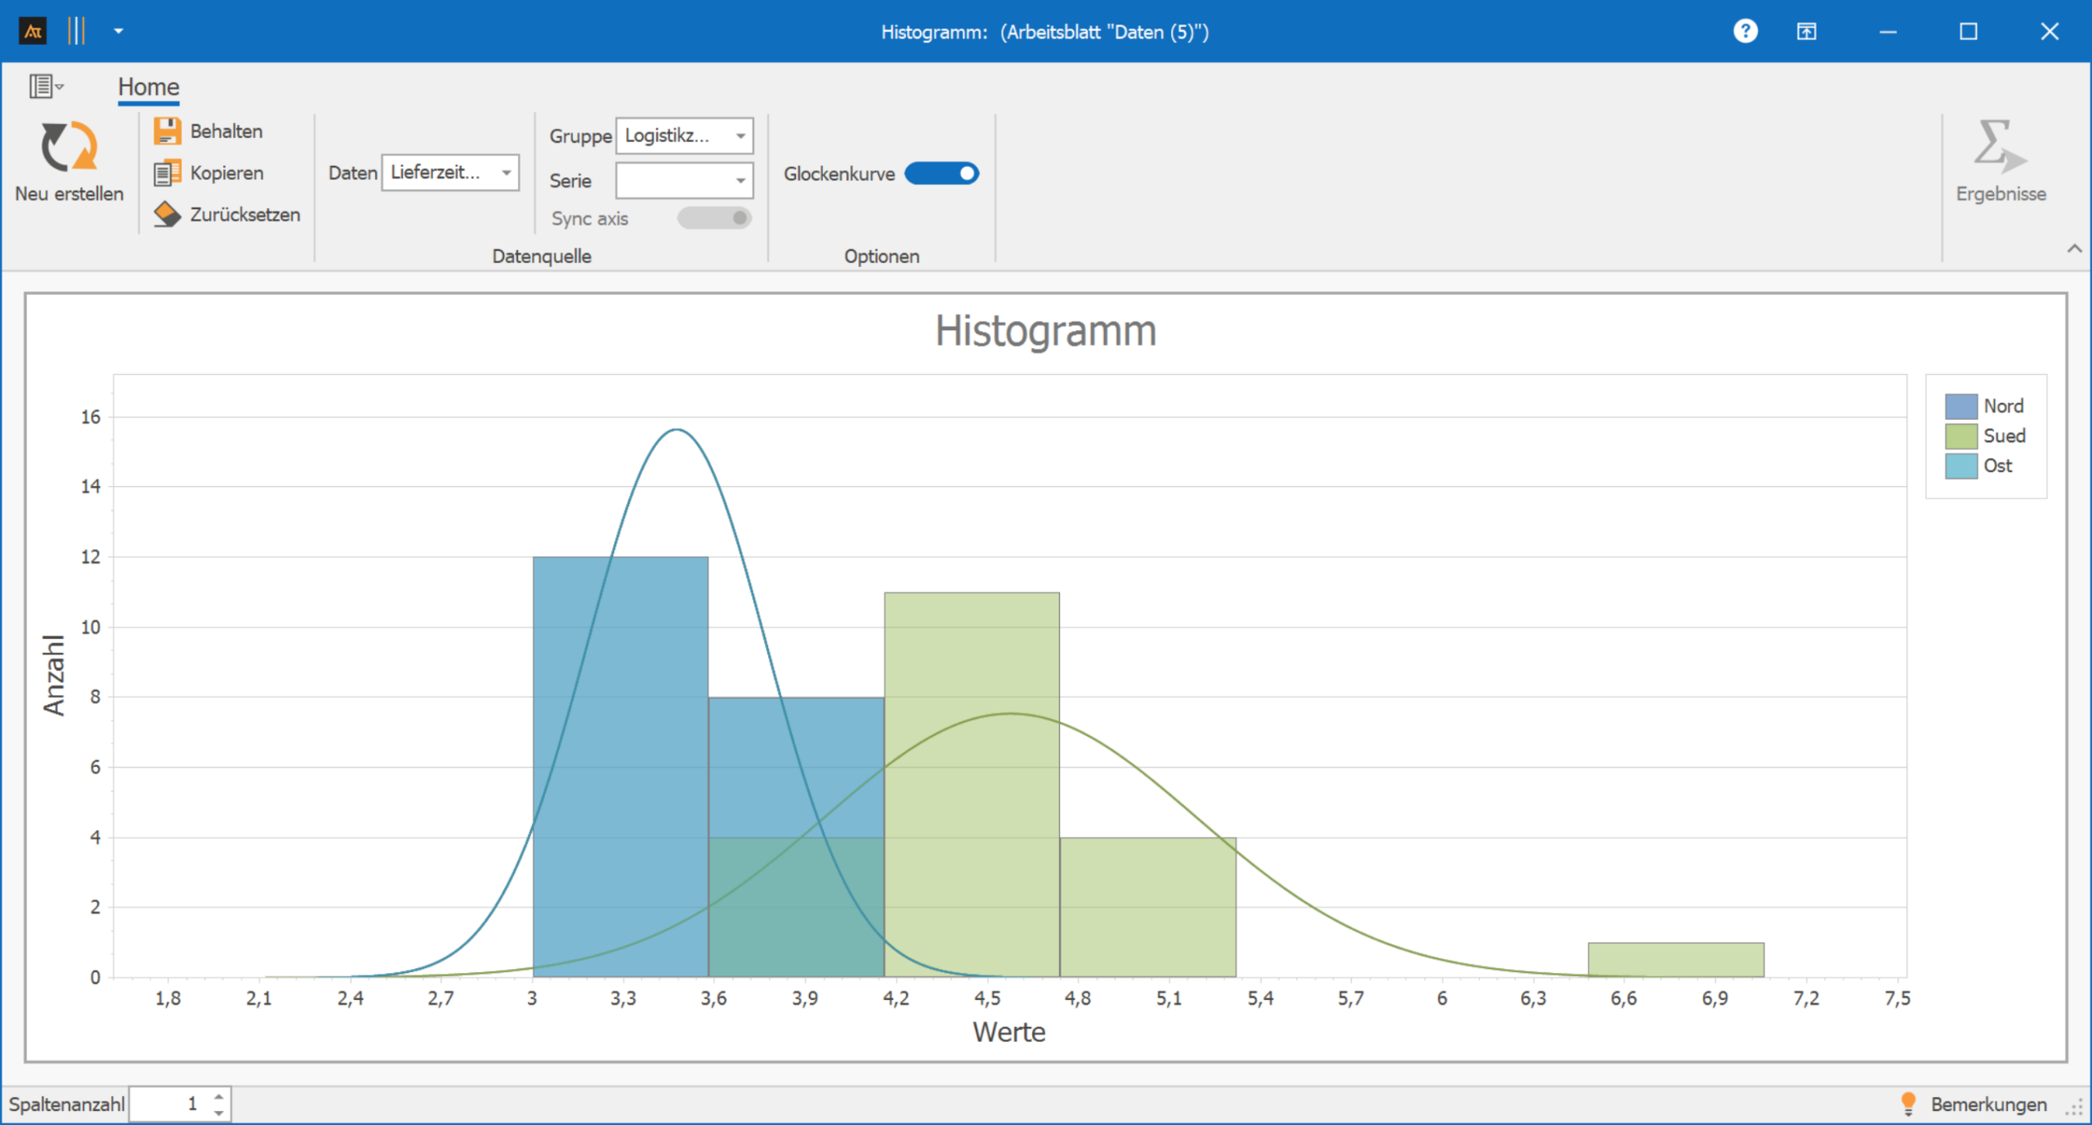Click the Sued legend color swatch
The width and height of the screenshot is (2092, 1125).
[1960, 436]
